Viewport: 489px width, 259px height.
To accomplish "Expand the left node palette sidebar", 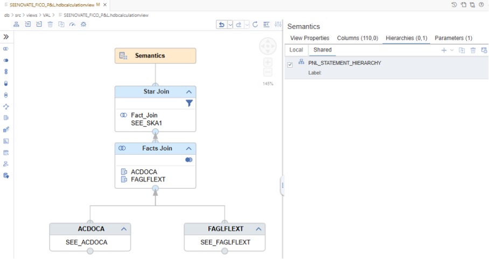I will click(x=6, y=37).
